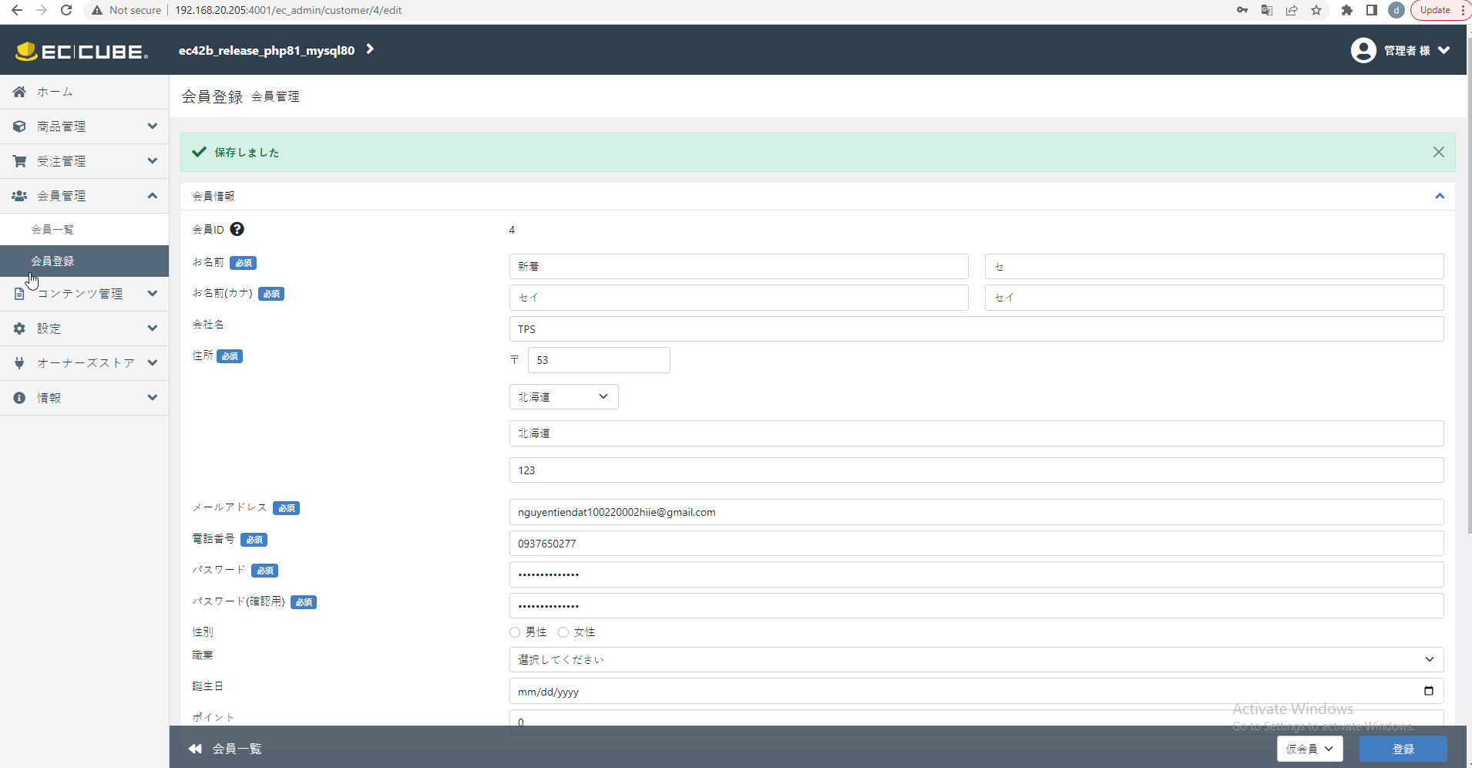Click the users icon beside 会員管理
1472x768 pixels.
click(x=19, y=196)
